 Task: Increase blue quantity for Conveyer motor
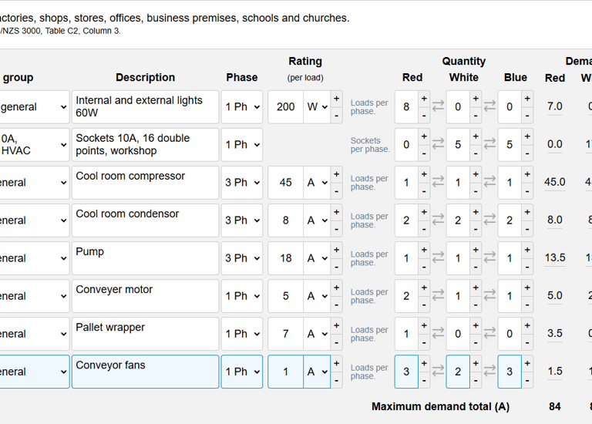coord(526,288)
